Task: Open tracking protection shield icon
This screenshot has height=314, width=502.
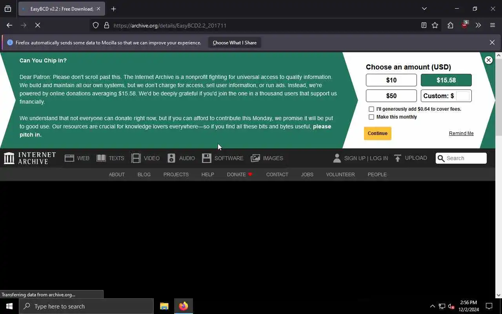Action: 96,26
